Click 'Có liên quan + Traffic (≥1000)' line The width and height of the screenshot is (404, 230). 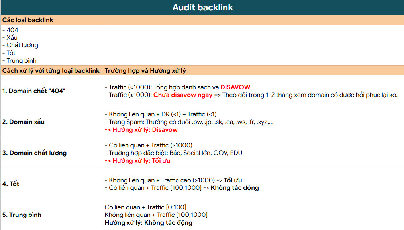tap(149, 145)
